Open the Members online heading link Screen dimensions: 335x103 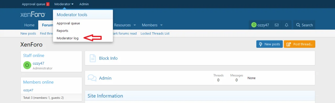(x=38, y=82)
